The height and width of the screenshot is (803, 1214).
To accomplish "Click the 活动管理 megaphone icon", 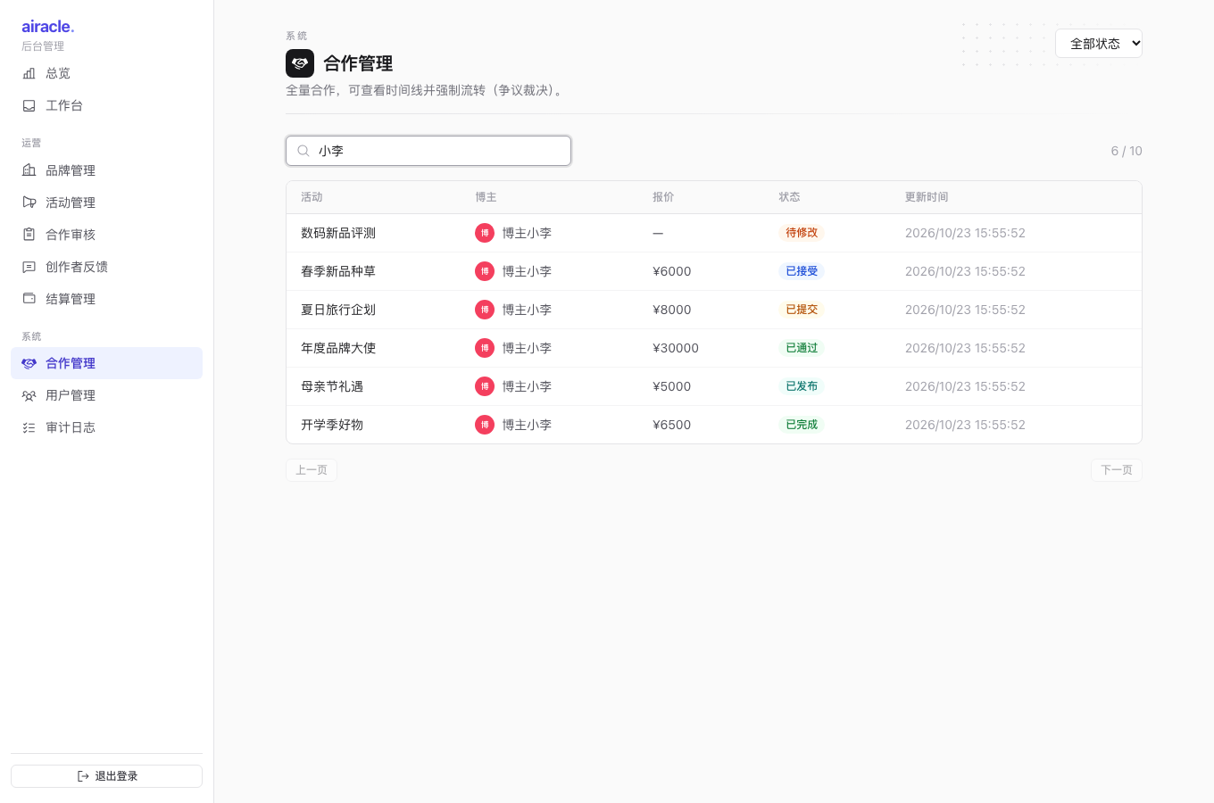I will point(29,203).
